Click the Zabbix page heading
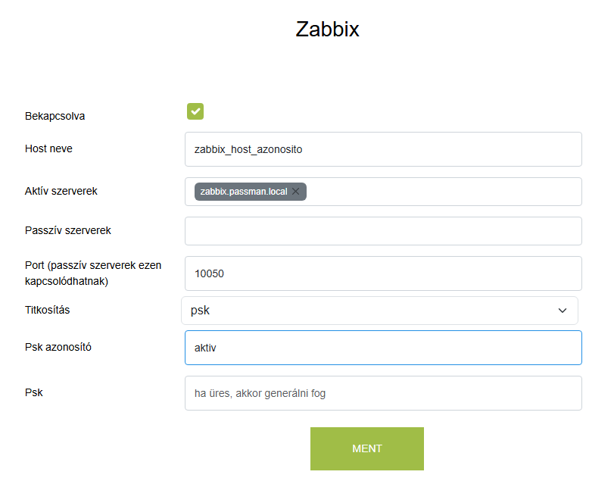The image size is (614, 481). pos(327,30)
